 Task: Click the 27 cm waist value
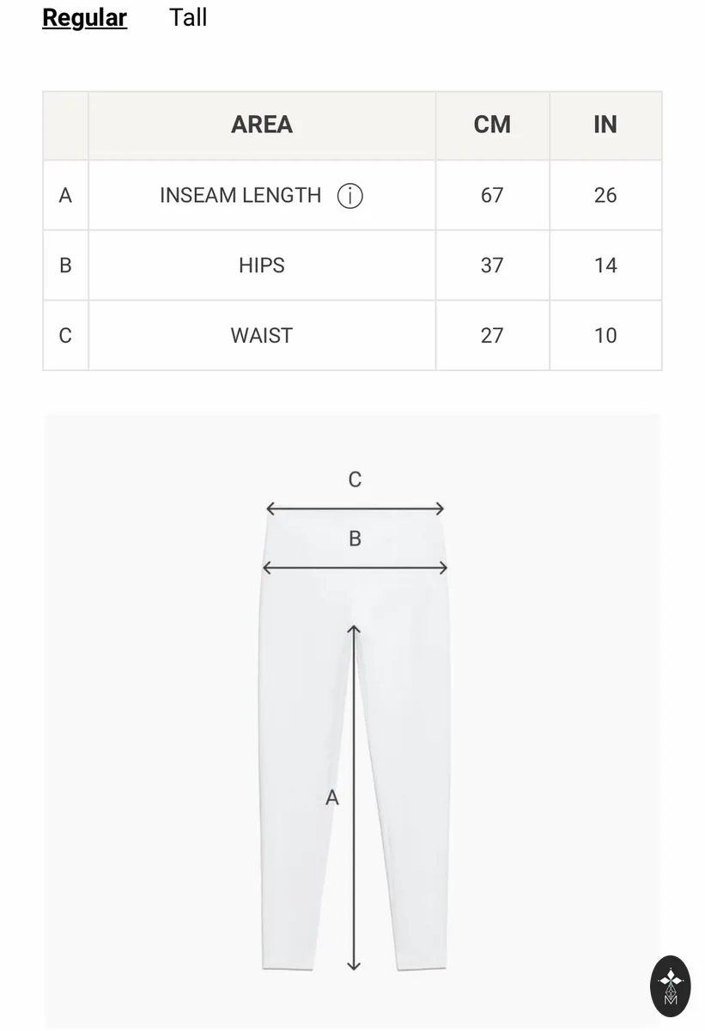492,335
